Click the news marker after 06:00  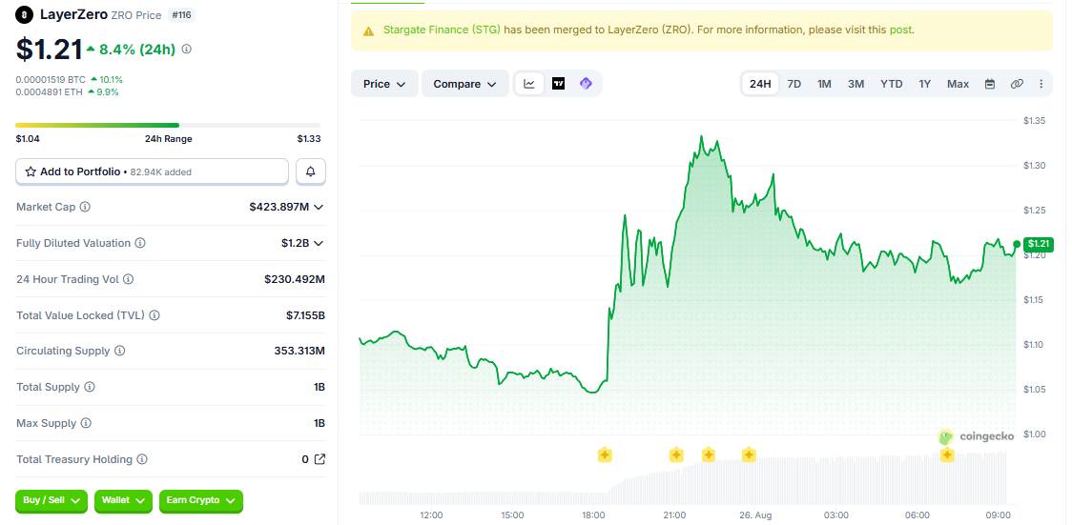pos(947,454)
